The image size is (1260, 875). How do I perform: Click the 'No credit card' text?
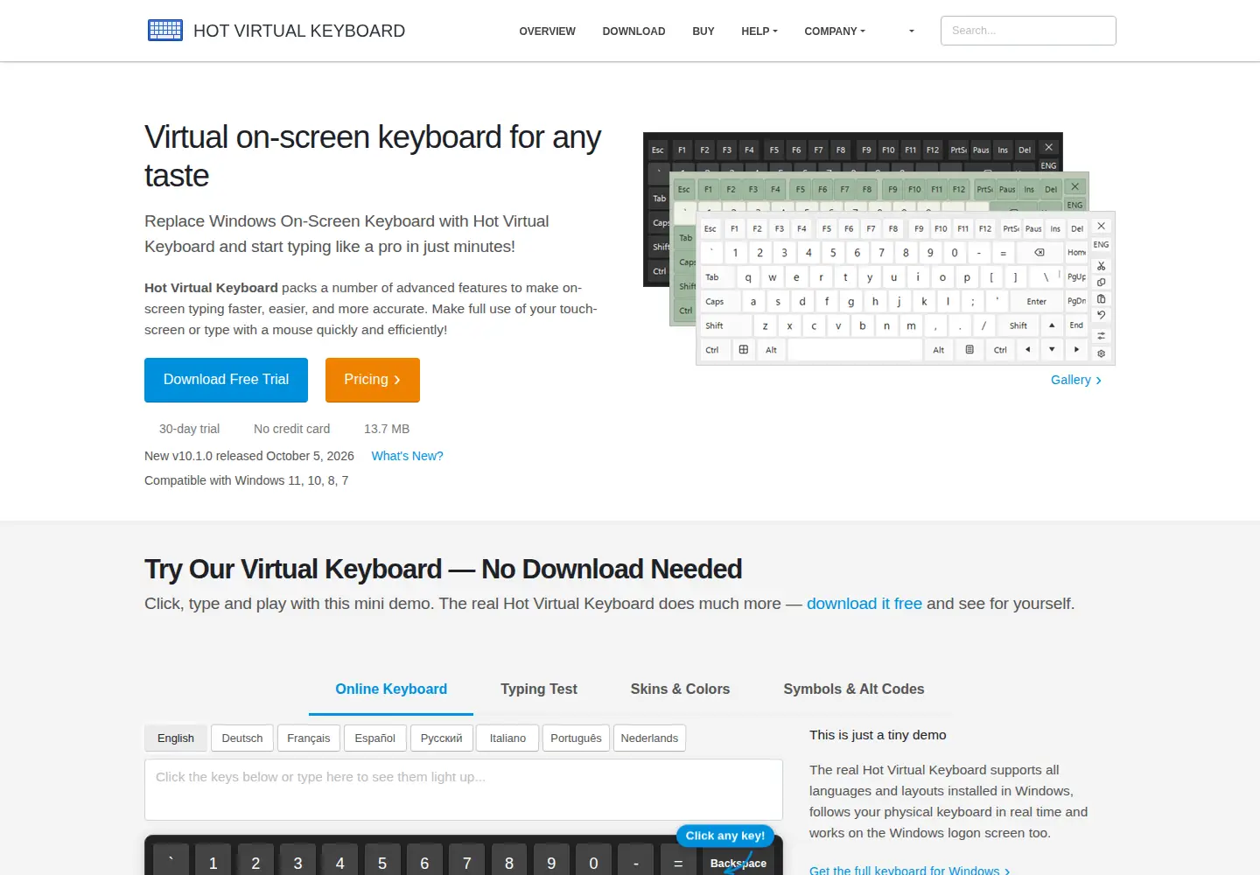(291, 429)
